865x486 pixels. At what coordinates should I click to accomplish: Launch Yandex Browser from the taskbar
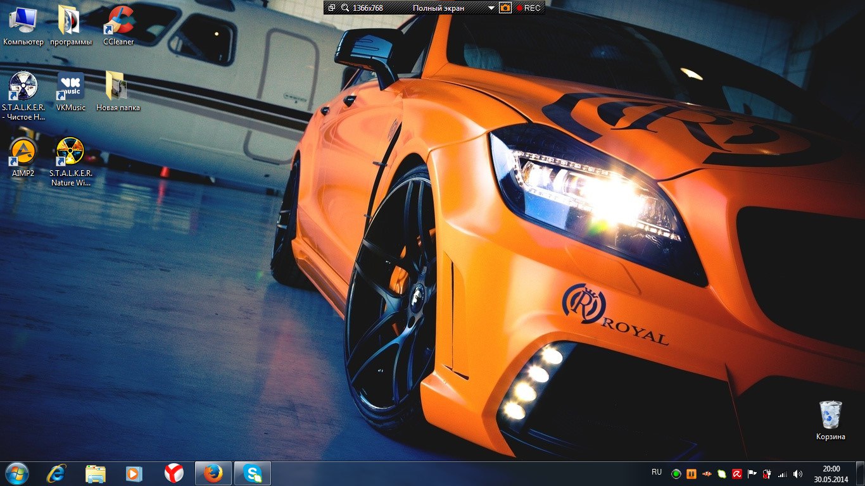pos(174,473)
